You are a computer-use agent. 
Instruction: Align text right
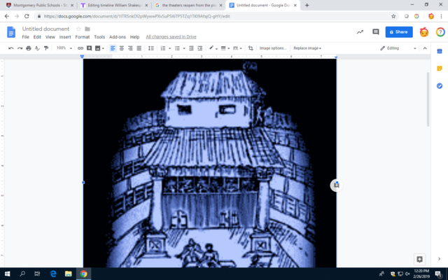click(130, 48)
